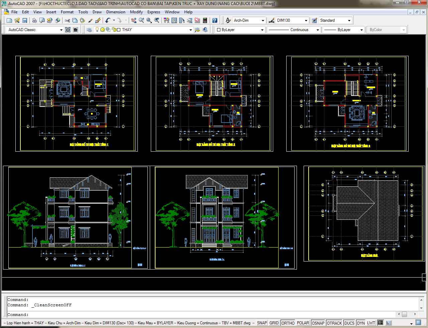The image size is (428, 328).
Task: Open the Express menu
Action: [x=153, y=12]
